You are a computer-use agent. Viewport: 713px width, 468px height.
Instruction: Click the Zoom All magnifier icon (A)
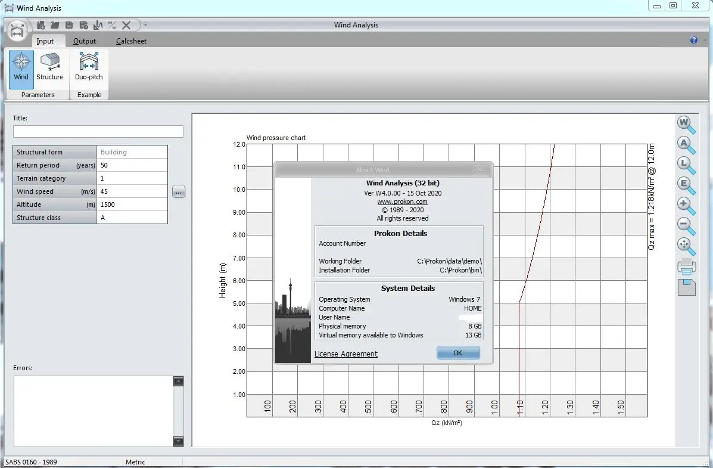[x=686, y=145]
